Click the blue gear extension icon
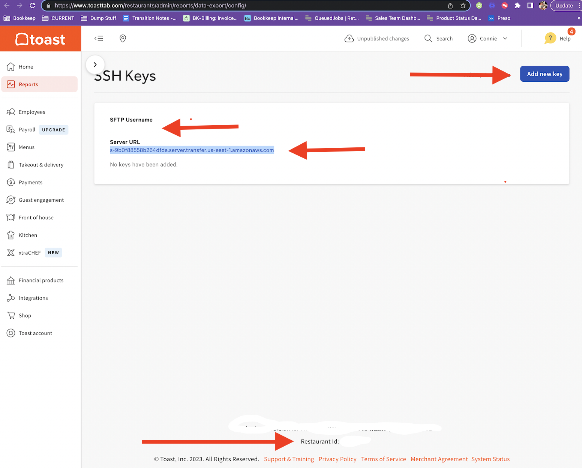582x468 pixels. (492, 6)
